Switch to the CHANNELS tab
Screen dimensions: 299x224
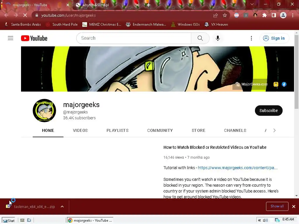click(x=235, y=130)
